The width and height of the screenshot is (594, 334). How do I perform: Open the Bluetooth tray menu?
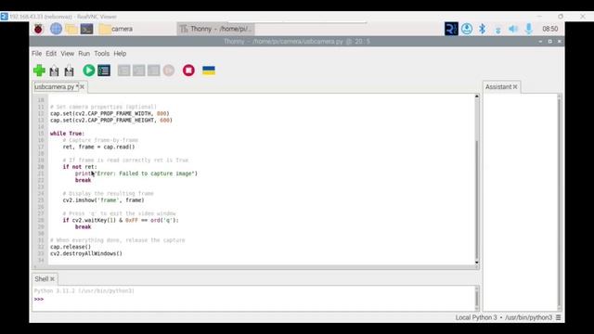[483, 29]
